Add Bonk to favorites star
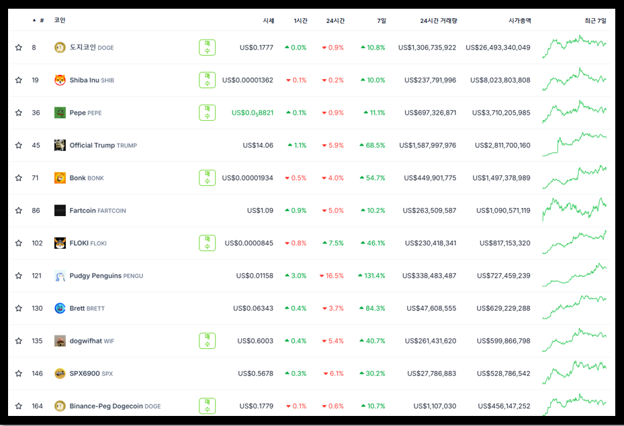Viewport: 624px width, 426px height. [x=19, y=178]
